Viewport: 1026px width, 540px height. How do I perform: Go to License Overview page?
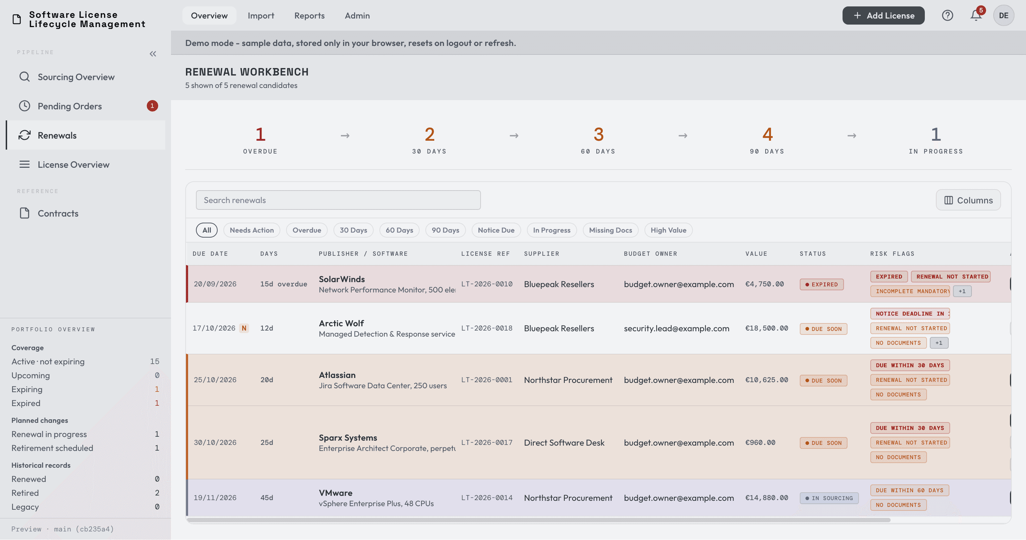[85, 165]
